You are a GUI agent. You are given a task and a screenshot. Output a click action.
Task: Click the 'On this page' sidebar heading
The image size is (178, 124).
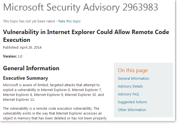[x=133, y=71]
